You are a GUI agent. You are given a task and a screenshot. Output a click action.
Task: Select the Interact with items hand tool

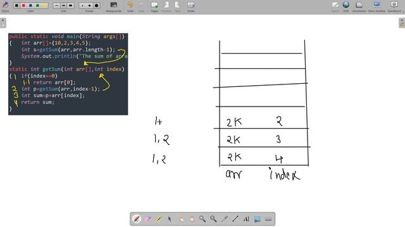click(180, 219)
